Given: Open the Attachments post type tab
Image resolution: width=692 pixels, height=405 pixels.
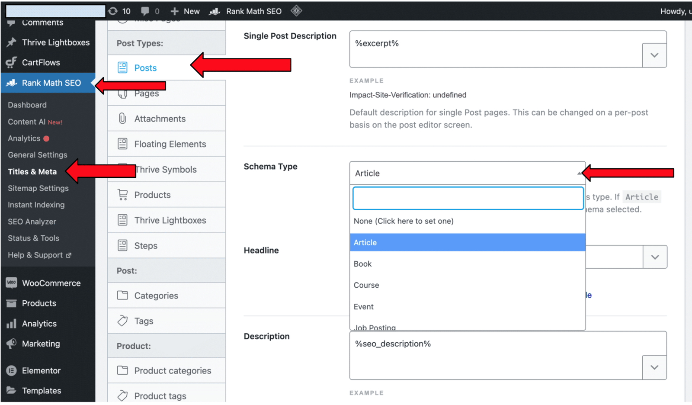Looking at the screenshot, I should pyautogui.click(x=167, y=119).
